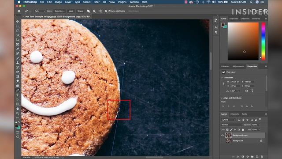Select the Lasso tool
282x159 pixels.
tap(18, 30)
